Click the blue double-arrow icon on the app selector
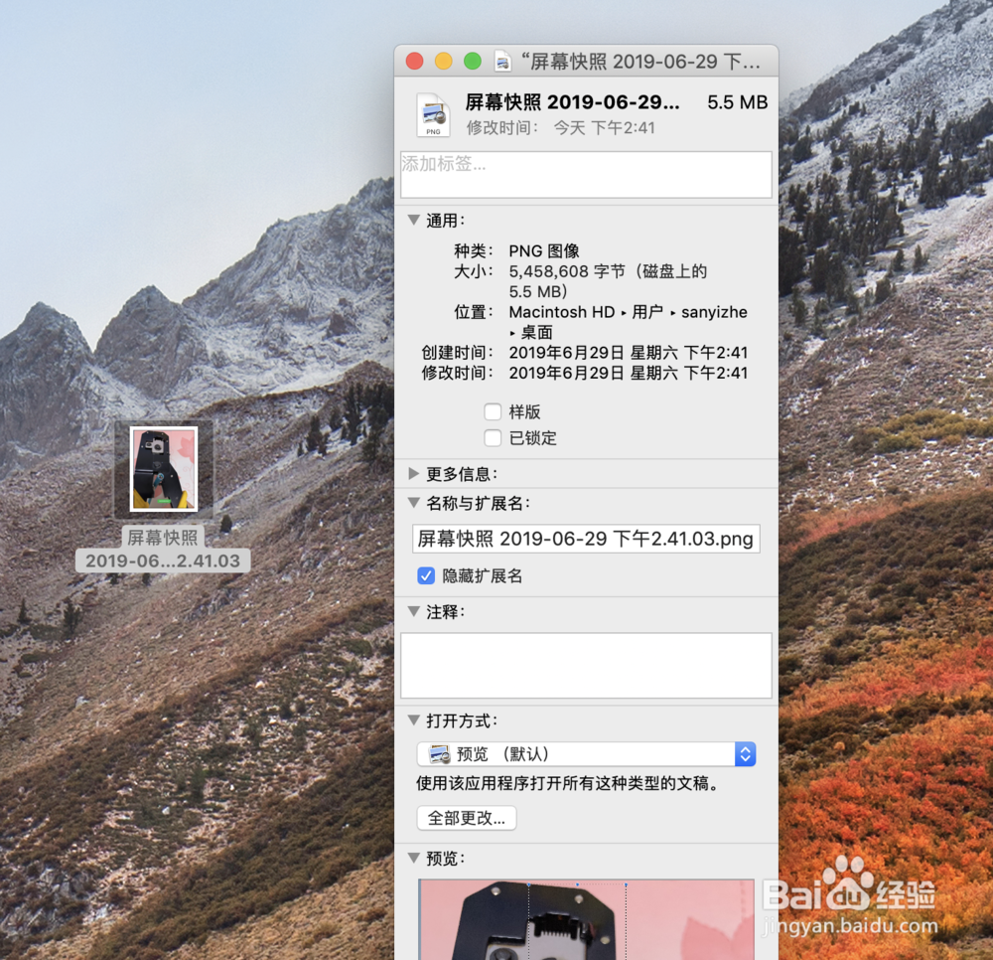 point(745,753)
